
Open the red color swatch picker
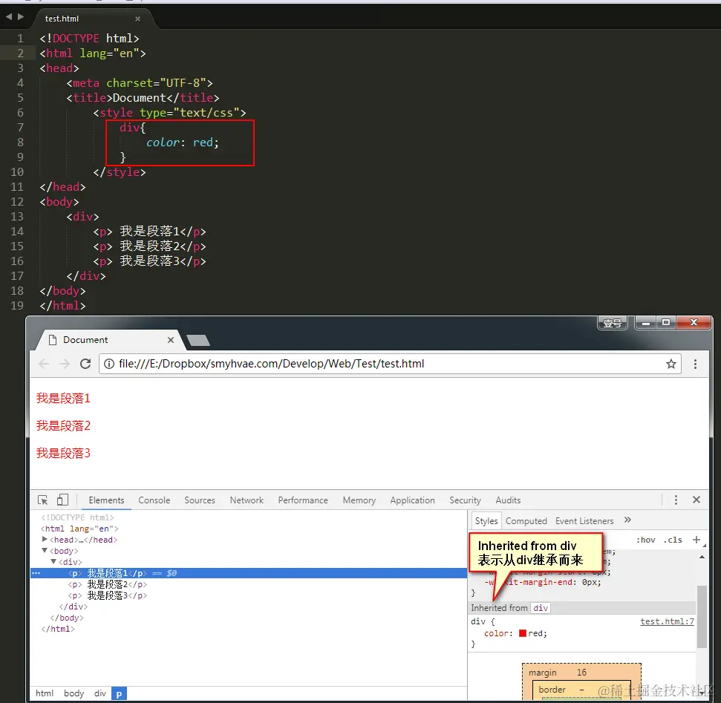point(522,633)
